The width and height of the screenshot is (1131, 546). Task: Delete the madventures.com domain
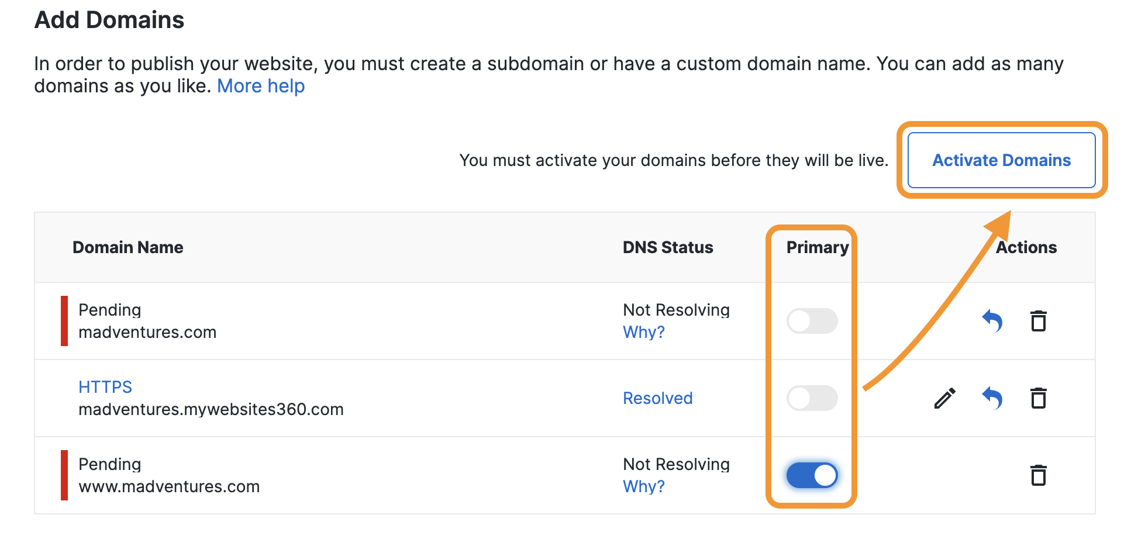(x=1038, y=321)
